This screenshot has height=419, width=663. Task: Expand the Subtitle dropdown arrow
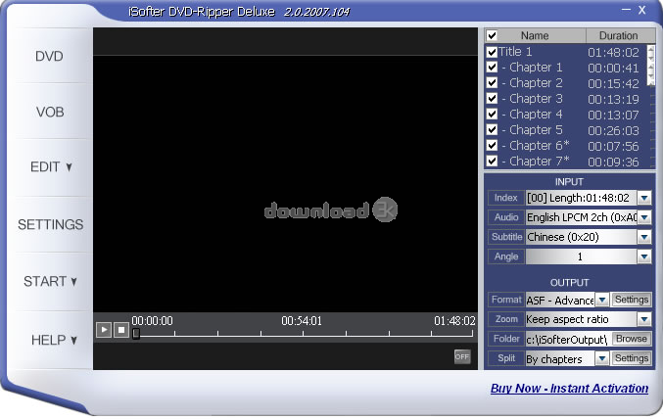[644, 237]
